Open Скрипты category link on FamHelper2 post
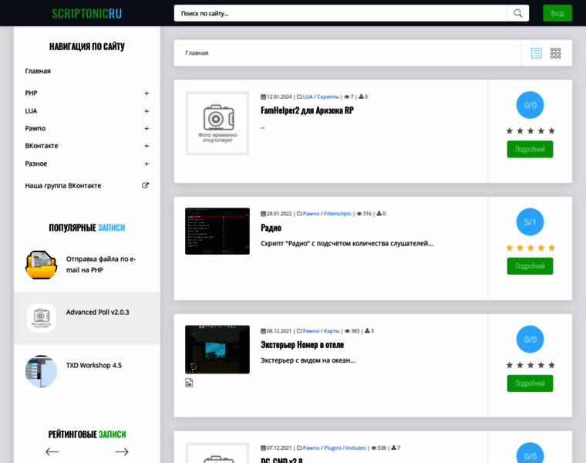This screenshot has width=586, height=463. (328, 97)
